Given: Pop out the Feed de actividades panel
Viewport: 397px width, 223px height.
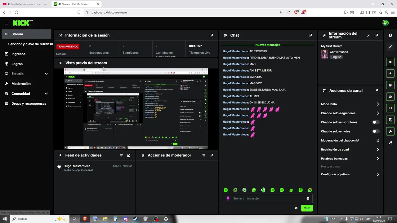Looking at the screenshot, I should [129, 155].
